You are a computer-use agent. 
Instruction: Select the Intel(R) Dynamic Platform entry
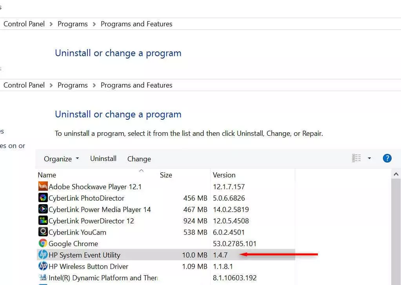point(103,278)
